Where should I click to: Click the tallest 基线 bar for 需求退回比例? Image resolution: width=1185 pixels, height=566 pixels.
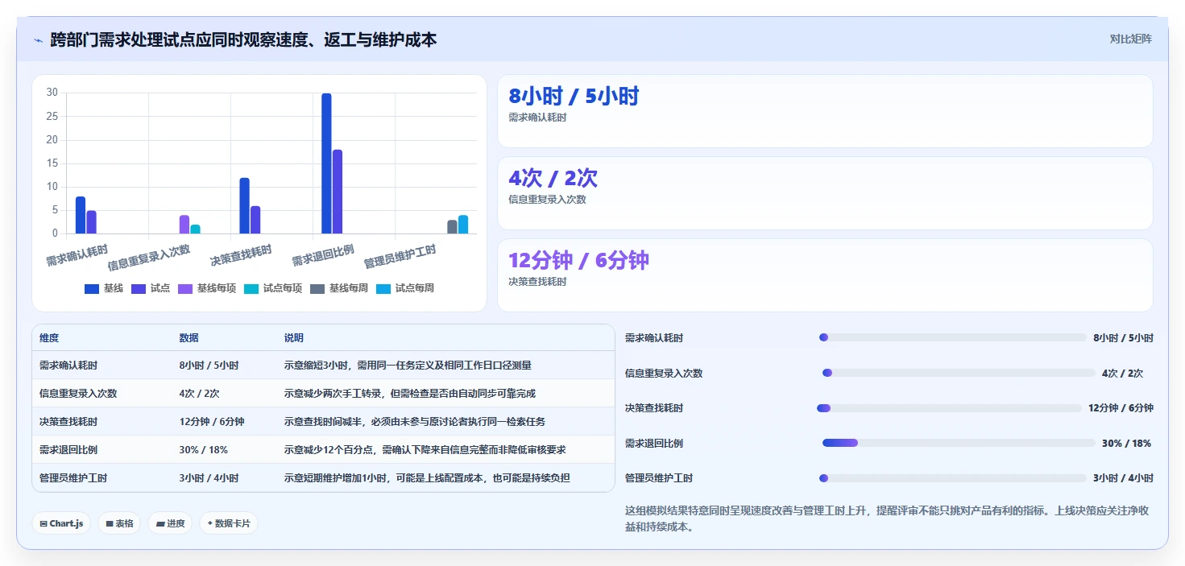326,163
